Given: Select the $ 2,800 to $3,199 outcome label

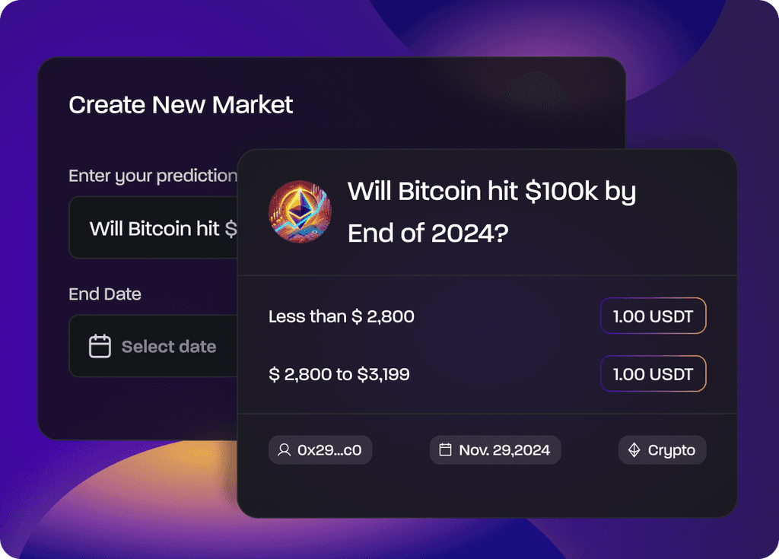Looking at the screenshot, I should [339, 374].
